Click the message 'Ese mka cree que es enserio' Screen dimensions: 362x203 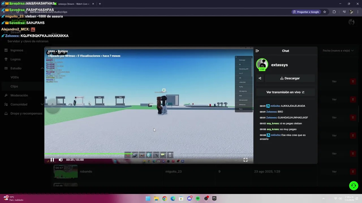click(283, 137)
